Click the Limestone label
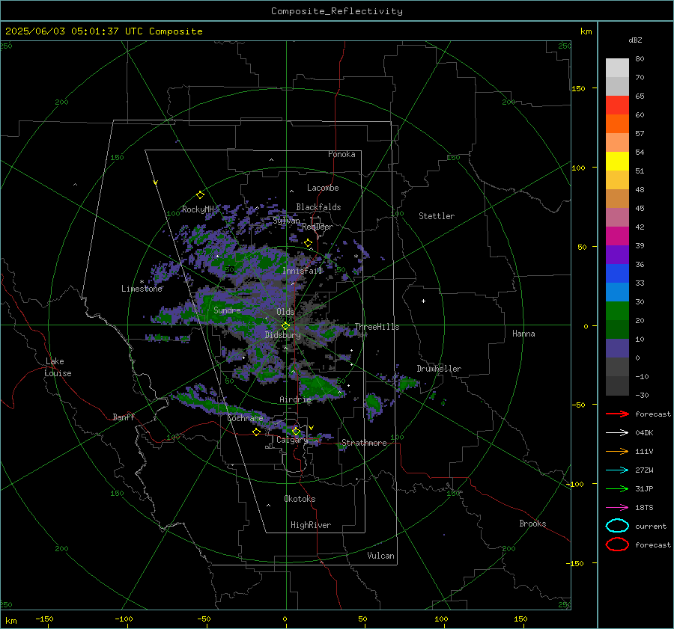The height and width of the screenshot is (629, 674). pyautogui.click(x=142, y=289)
